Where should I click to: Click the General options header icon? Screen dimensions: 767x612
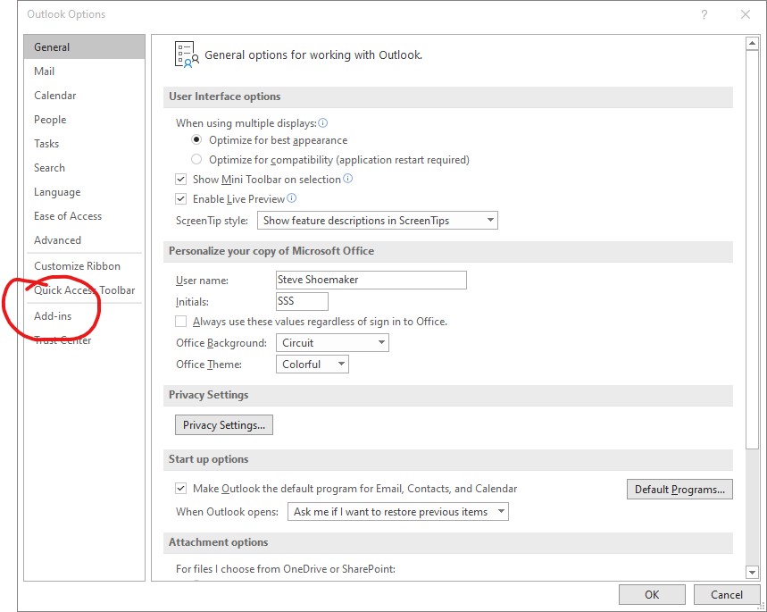tap(187, 54)
